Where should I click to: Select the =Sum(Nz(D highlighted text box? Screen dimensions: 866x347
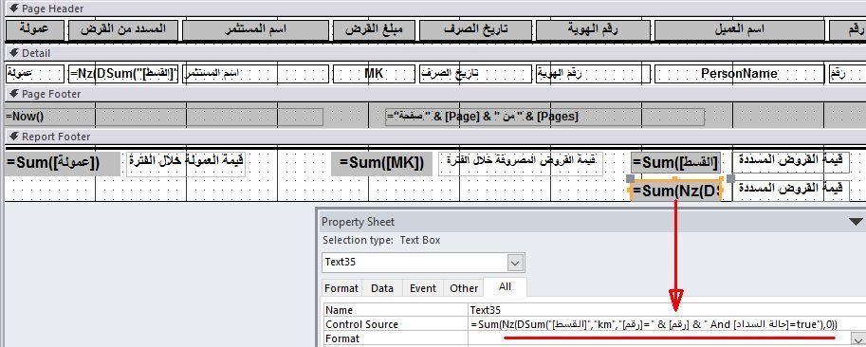coord(675,191)
